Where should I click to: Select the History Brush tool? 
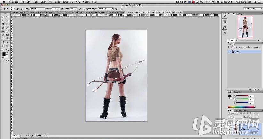click(7, 31)
